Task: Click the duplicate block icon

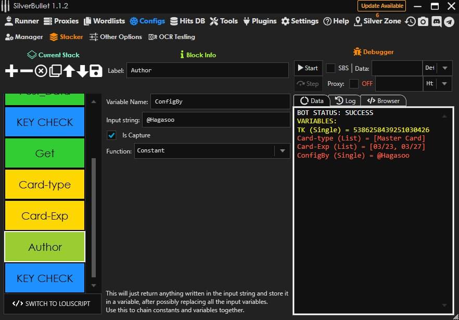Action: pyautogui.click(x=55, y=71)
